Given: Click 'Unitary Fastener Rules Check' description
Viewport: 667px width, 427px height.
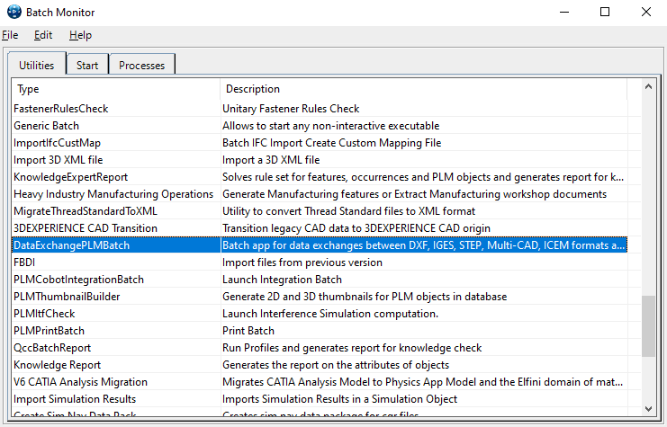Looking at the screenshot, I should (x=291, y=109).
